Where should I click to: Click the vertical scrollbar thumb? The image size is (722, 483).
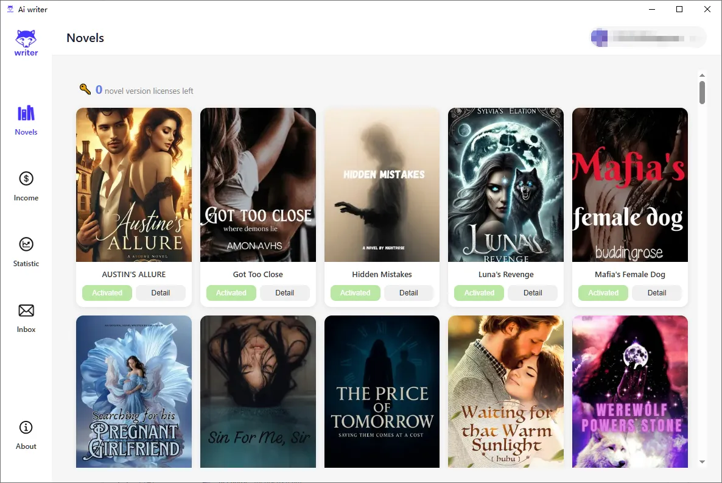(x=702, y=93)
